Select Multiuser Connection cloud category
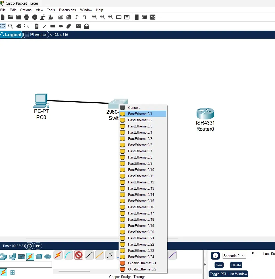This screenshot has width=275, height=279. [x=48, y=256]
